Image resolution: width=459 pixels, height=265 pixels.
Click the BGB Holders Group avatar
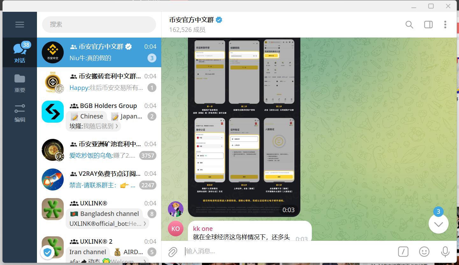[x=53, y=112]
